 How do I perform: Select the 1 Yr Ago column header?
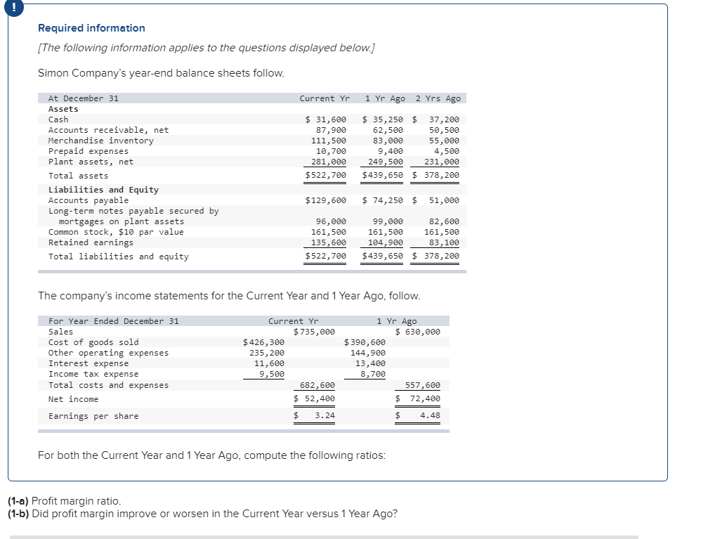(x=383, y=98)
